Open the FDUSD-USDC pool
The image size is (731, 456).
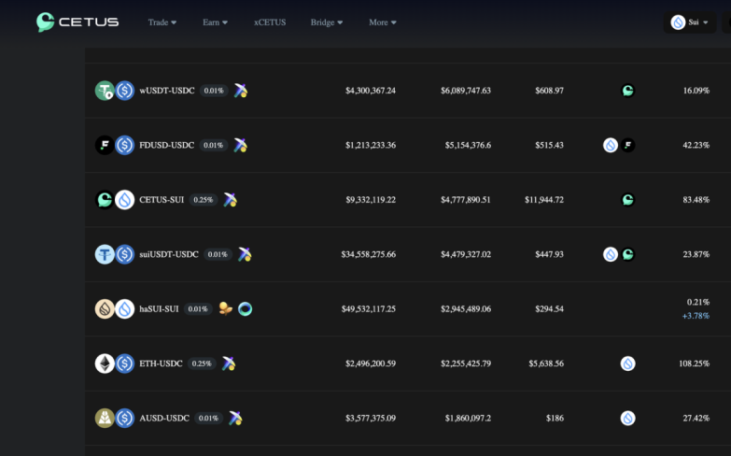pyautogui.click(x=167, y=145)
